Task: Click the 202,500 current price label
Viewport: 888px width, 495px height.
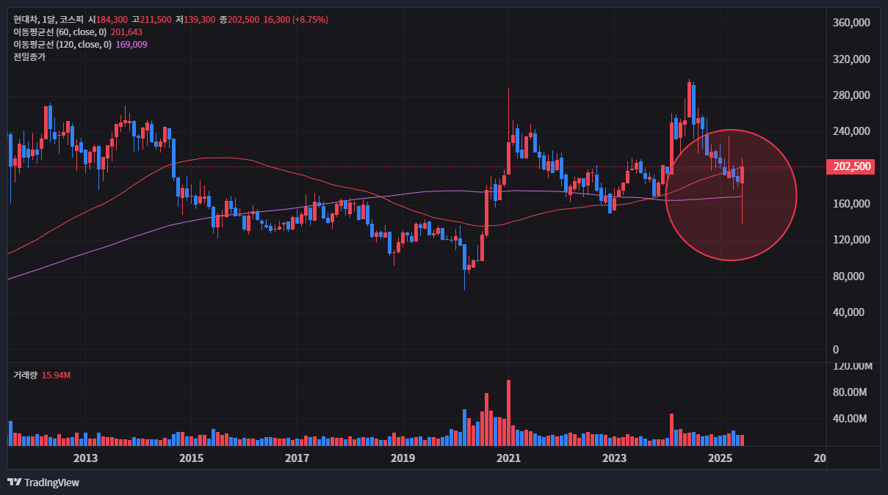Action: pyautogui.click(x=852, y=166)
